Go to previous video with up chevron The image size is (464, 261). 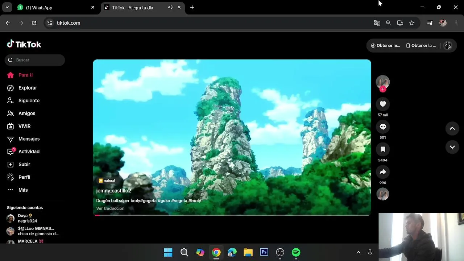(x=452, y=128)
